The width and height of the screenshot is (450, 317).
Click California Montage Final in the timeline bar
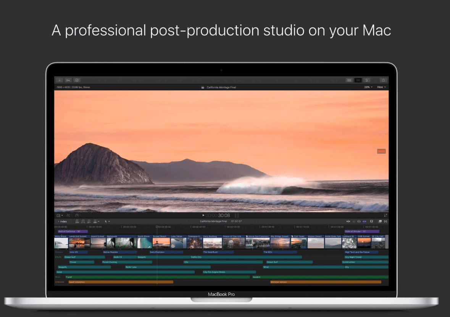point(213,221)
